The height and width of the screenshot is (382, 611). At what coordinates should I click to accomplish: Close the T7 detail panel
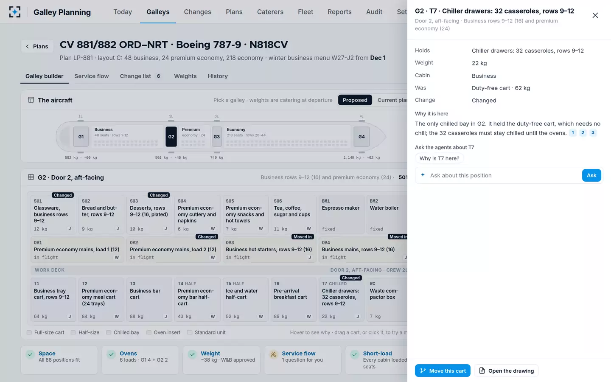tap(595, 15)
